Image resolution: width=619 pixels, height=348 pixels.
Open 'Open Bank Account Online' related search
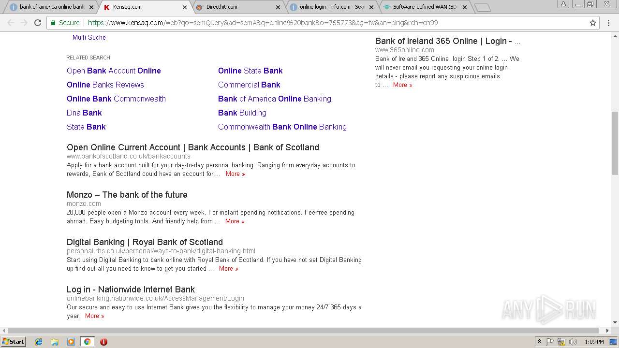pyautogui.click(x=114, y=71)
